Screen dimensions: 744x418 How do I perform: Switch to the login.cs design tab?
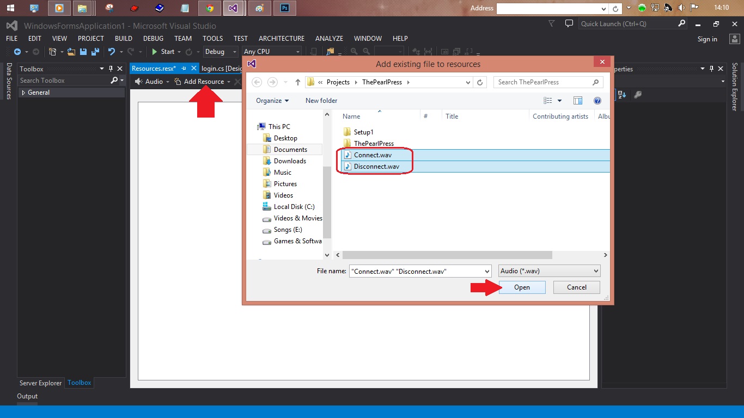tap(221, 69)
